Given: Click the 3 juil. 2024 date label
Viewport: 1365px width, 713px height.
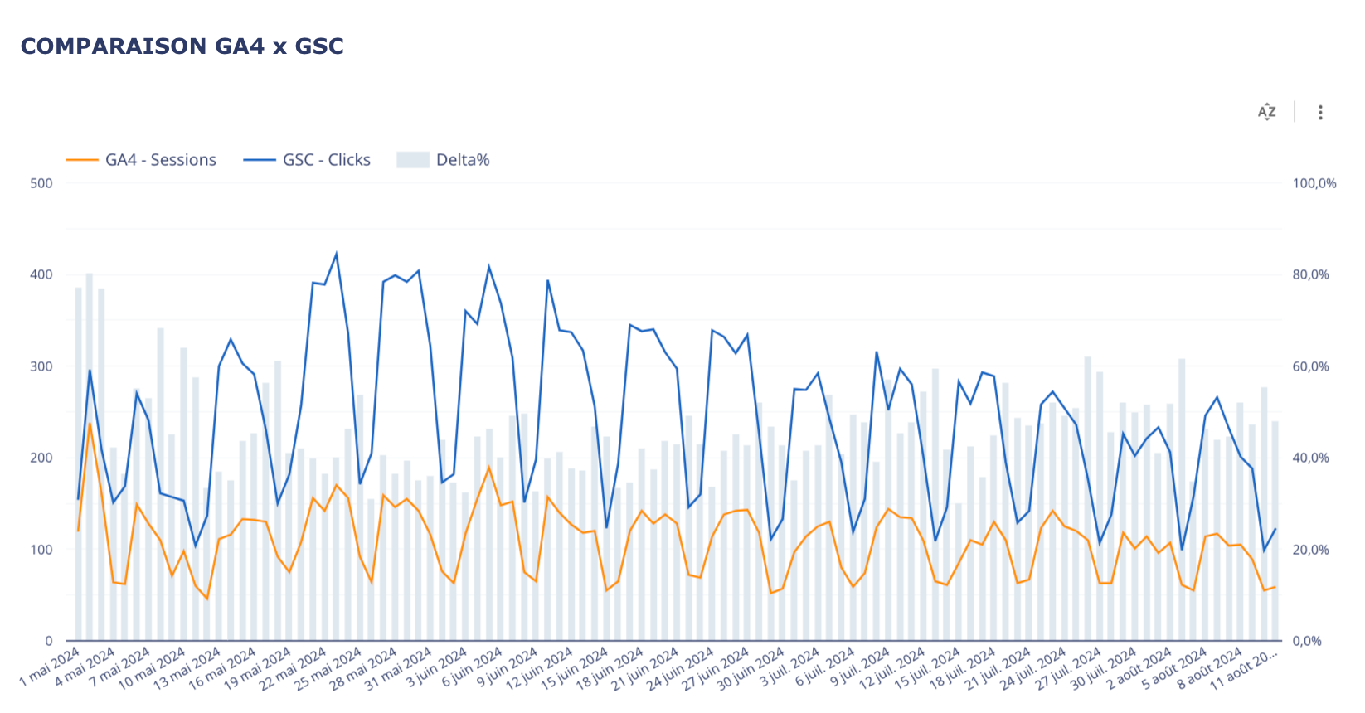Looking at the screenshot, I should [x=790, y=667].
